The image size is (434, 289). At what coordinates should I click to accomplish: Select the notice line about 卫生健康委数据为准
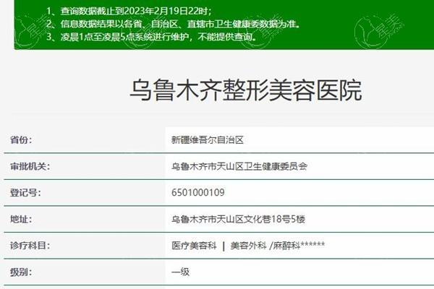tap(174, 24)
